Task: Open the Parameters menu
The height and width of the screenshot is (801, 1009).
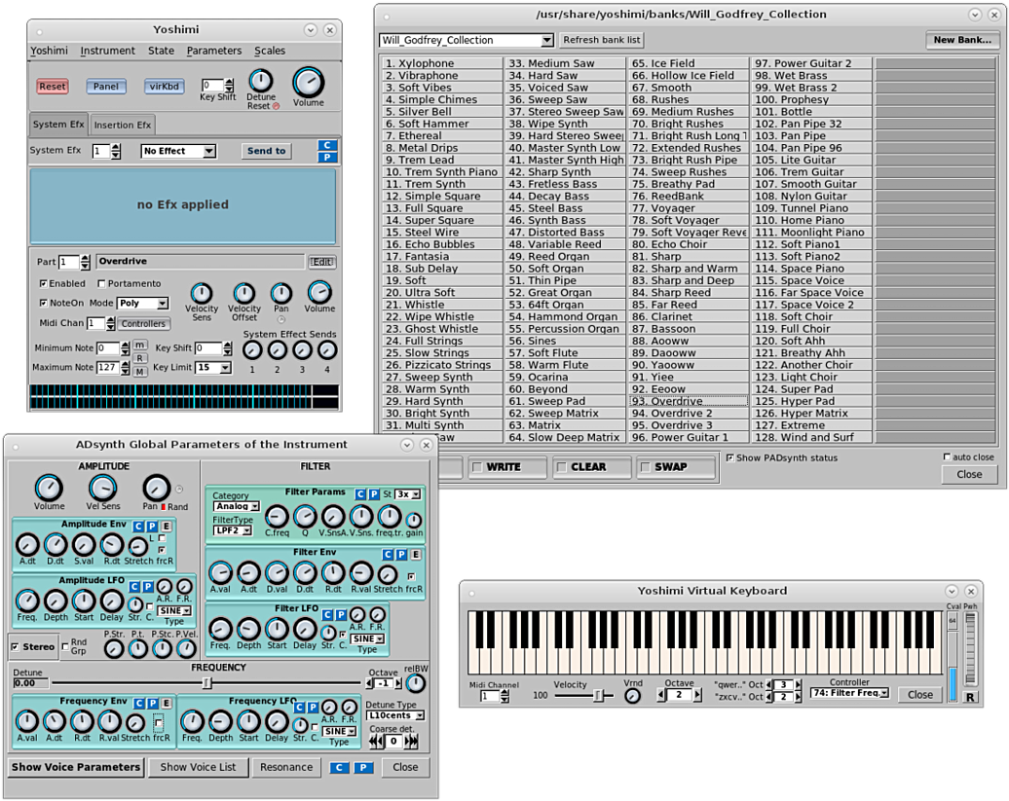Action: [214, 51]
